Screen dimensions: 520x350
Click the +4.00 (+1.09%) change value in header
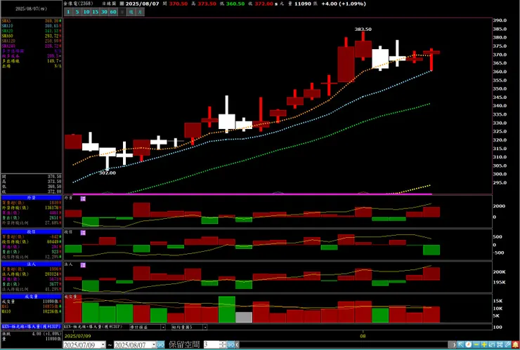(344, 4)
